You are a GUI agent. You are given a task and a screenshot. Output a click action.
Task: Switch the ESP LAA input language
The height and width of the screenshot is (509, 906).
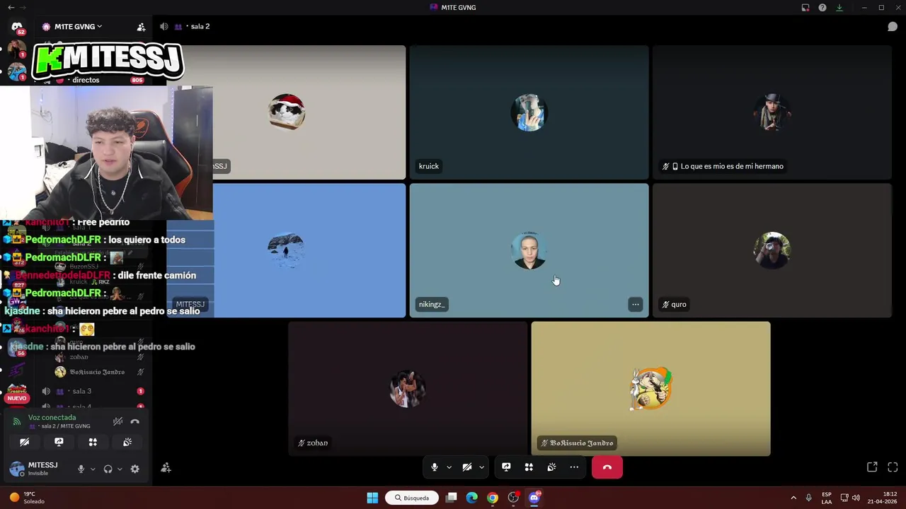(x=827, y=498)
